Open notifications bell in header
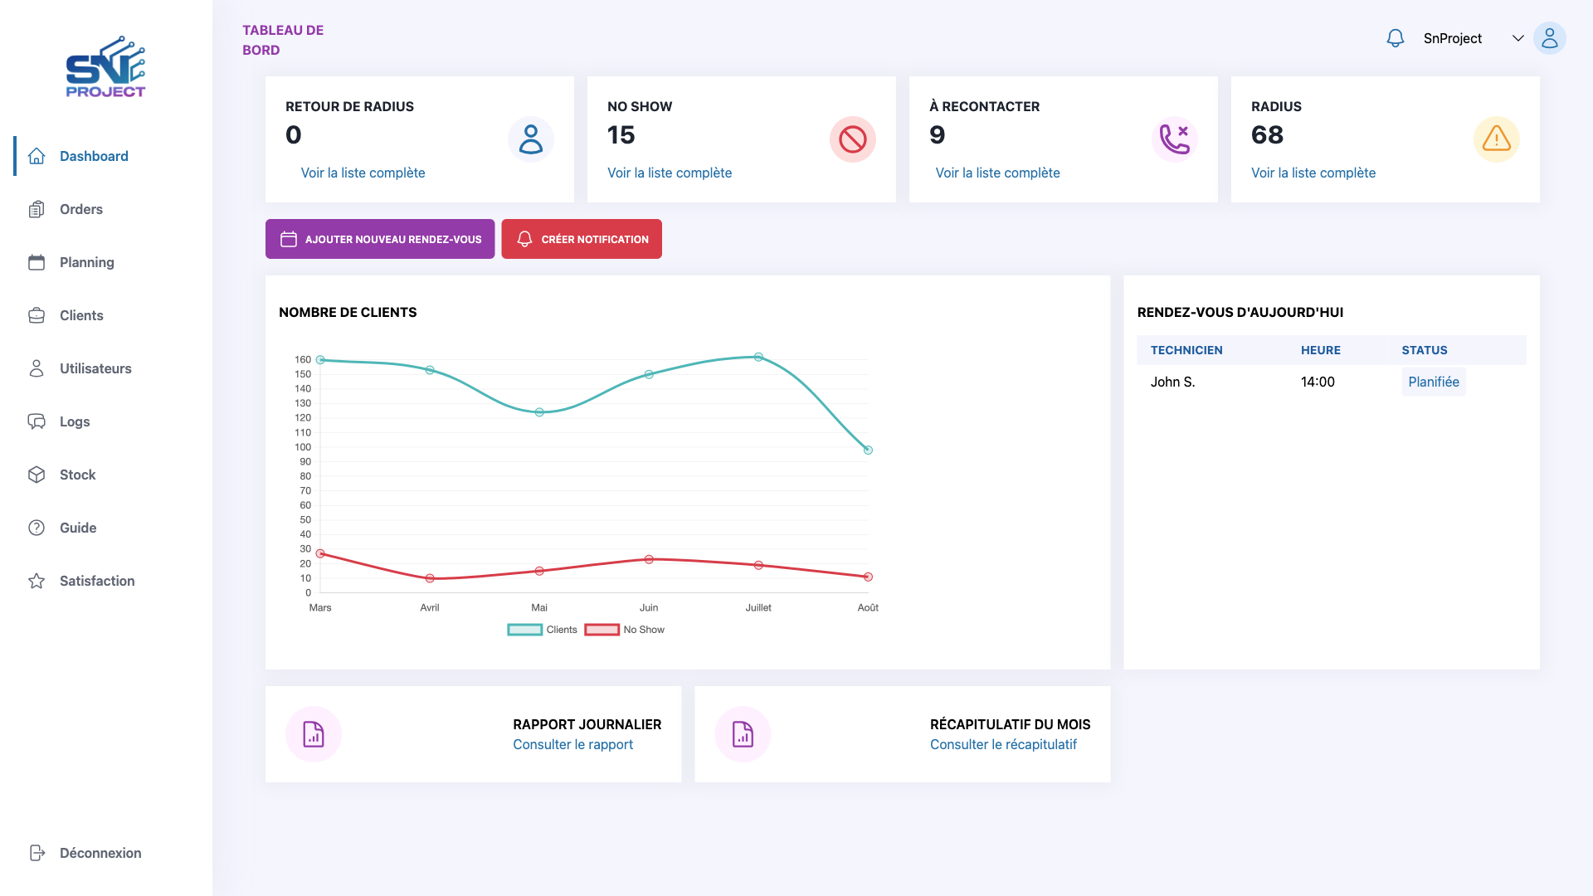Viewport: 1593px width, 896px height. click(x=1396, y=38)
